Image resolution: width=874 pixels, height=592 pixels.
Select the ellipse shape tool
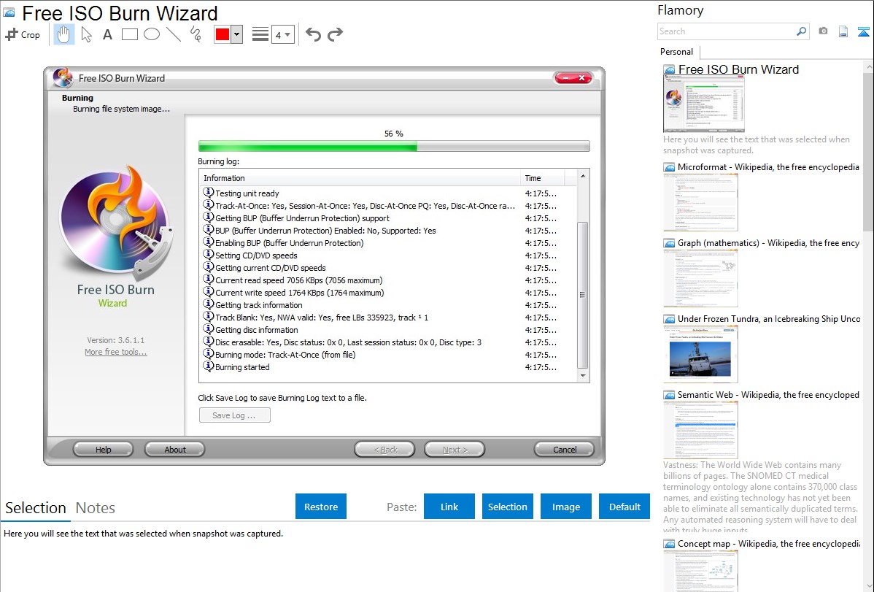(x=152, y=34)
